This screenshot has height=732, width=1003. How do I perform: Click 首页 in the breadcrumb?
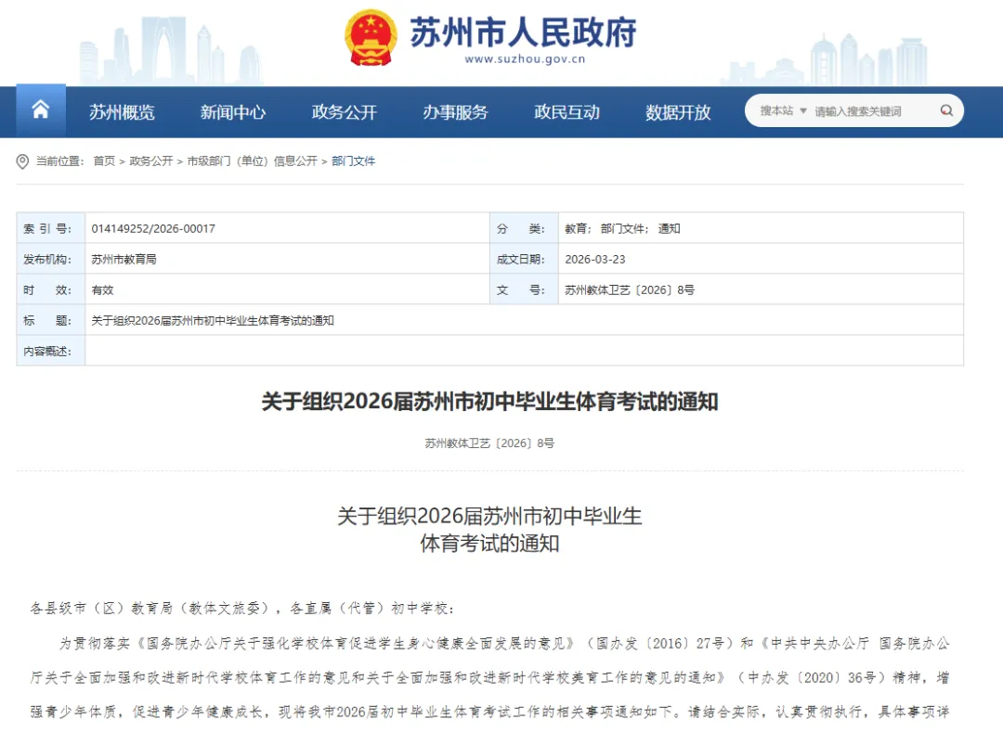point(103,161)
